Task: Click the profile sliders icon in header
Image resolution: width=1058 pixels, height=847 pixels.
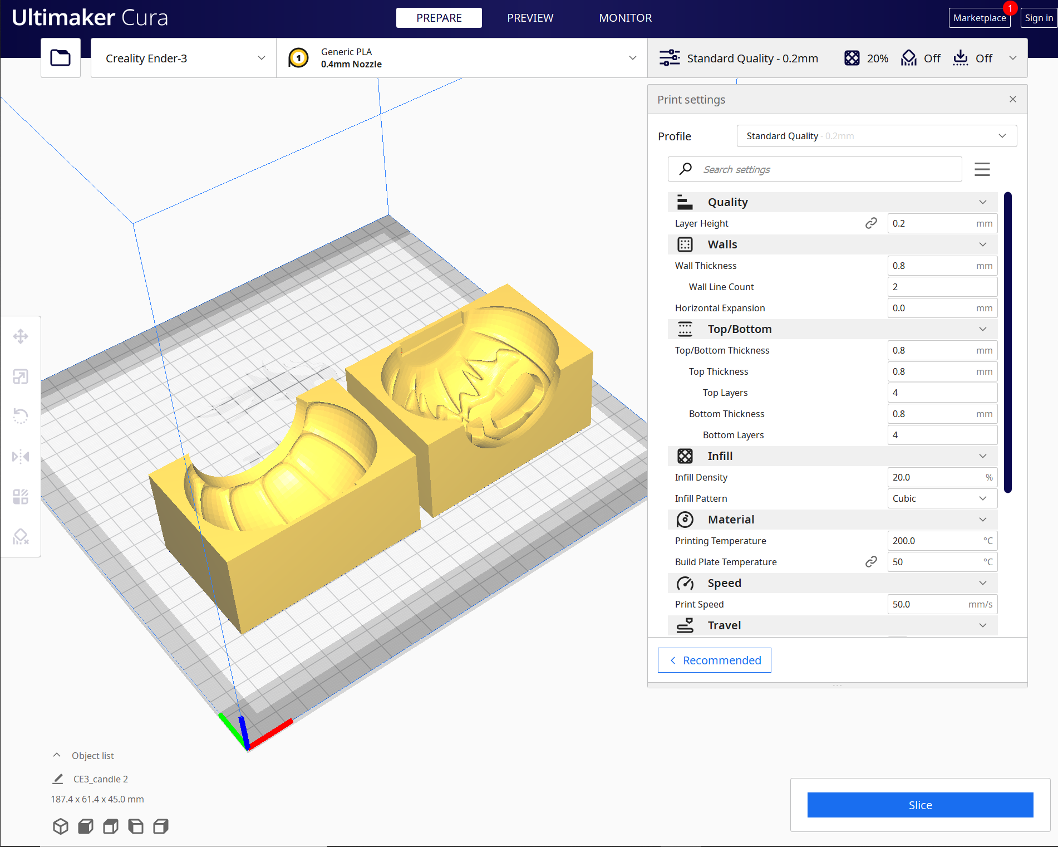Action: tap(670, 58)
